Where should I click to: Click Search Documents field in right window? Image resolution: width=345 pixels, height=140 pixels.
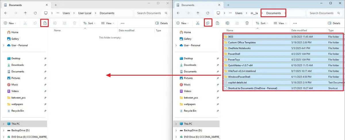pos(324,13)
